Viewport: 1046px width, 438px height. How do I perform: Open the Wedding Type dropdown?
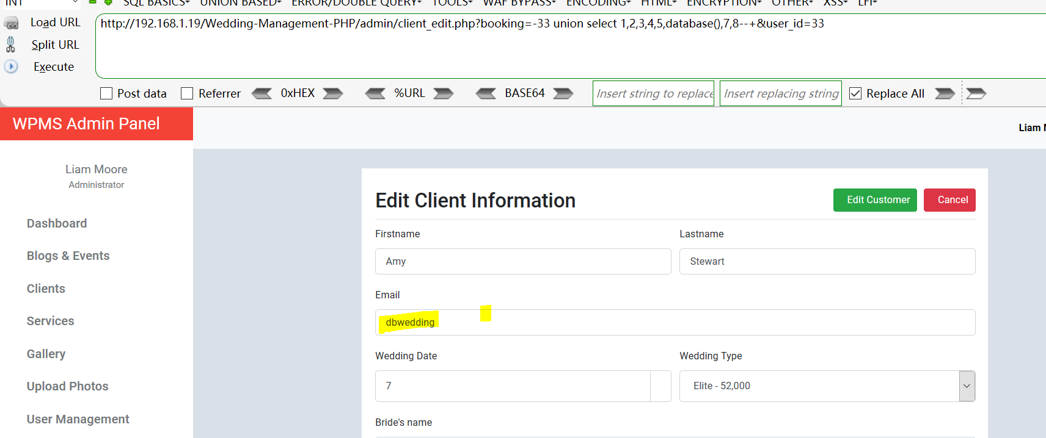point(827,386)
